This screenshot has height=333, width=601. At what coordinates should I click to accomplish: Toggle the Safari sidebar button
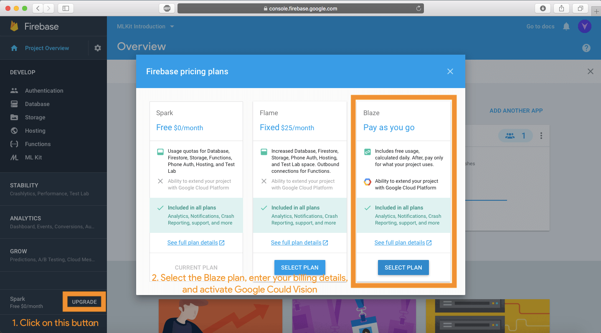66,8
